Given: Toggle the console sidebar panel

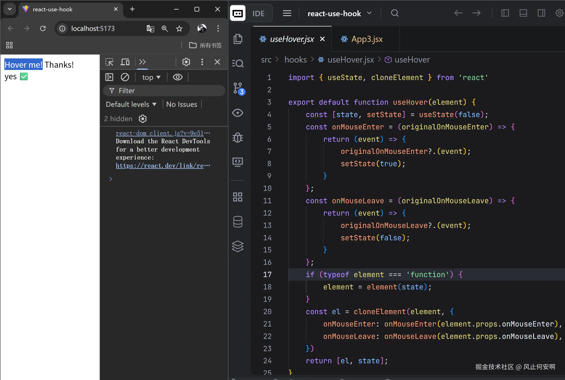Looking at the screenshot, I should click(109, 77).
